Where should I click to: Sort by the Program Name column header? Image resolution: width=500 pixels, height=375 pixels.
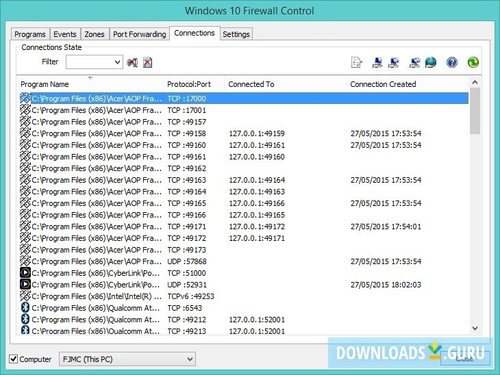[x=90, y=84]
